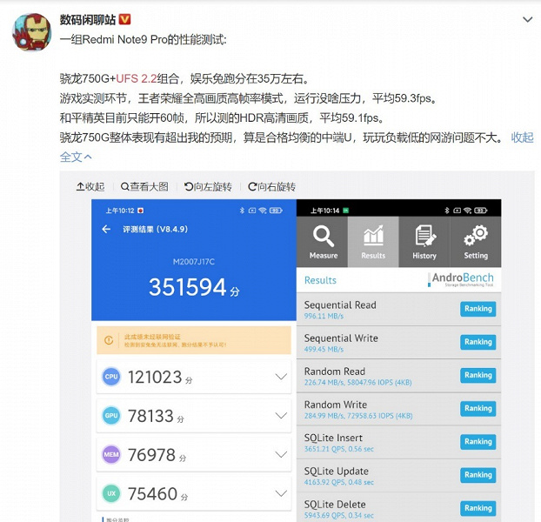Expand the GPU score 78133 row
The image size is (541, 522).
(194, 415)
